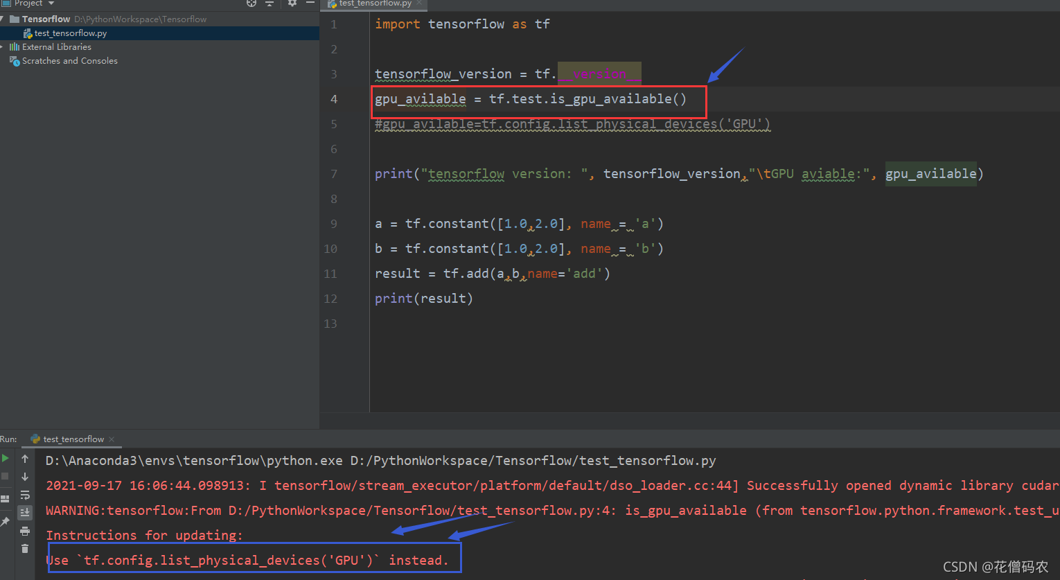Click the commented list_physical_devices line
Viewport: 1060px width, 580px height.
click(572, 124)
